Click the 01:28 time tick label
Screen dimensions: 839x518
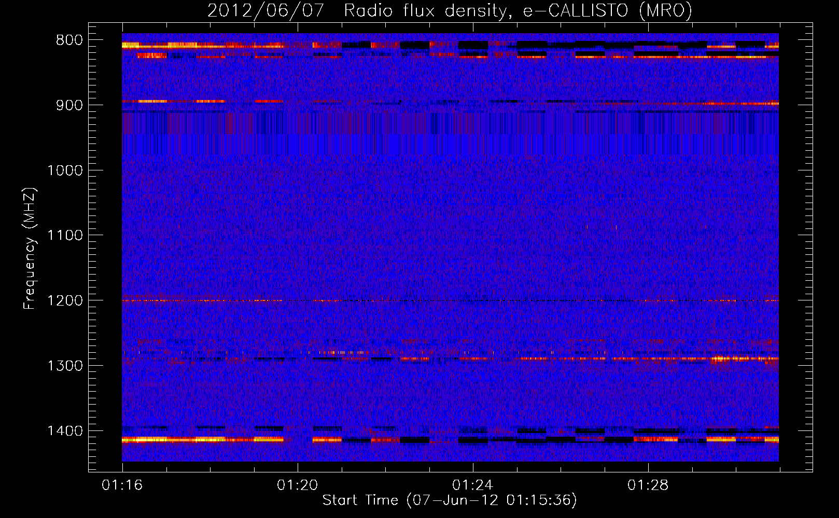[x=648, y=485]
